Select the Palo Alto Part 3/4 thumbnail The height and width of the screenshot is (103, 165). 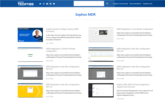click(30, 72)
